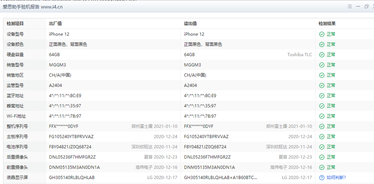Click the check icon in 主板序列号 row
This screenshot has width=374, height=184.
322,137
